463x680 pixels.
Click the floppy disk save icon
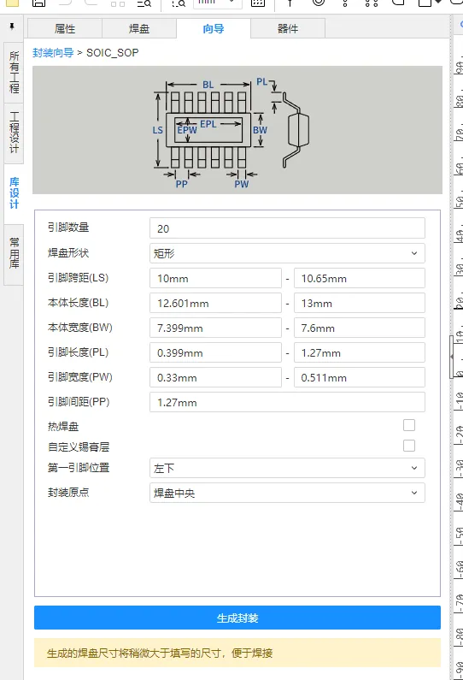39,3
